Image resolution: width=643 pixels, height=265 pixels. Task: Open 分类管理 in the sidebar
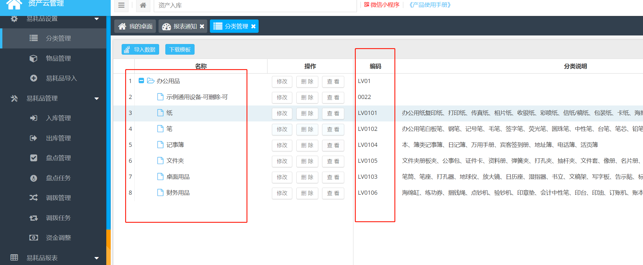tap(53, 38)
